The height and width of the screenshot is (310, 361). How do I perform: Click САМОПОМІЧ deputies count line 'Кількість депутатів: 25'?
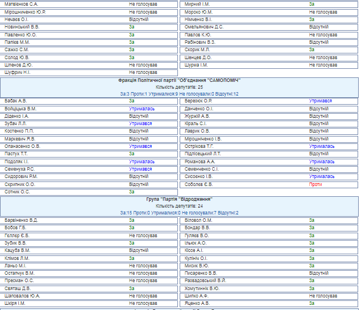[x=180, y=87]
